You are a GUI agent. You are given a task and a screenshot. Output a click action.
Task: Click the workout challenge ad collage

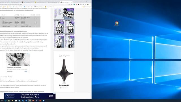[64, 28]
